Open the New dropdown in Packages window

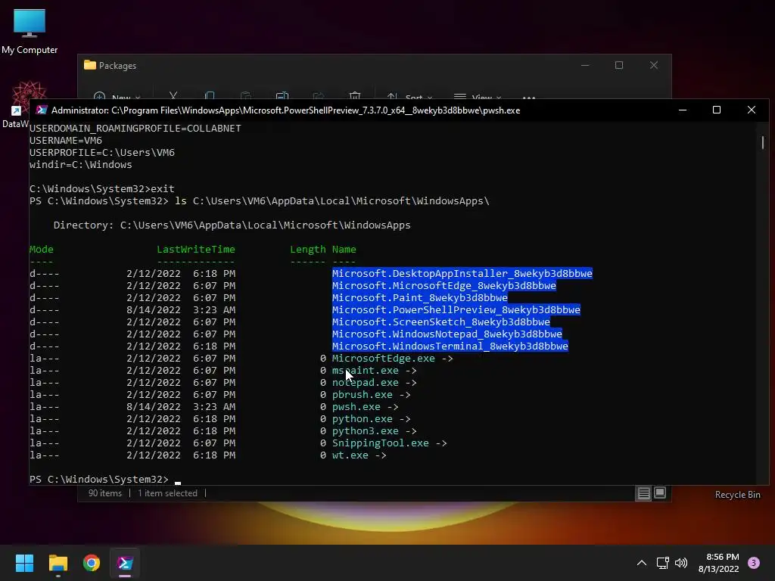coord(117,95)
